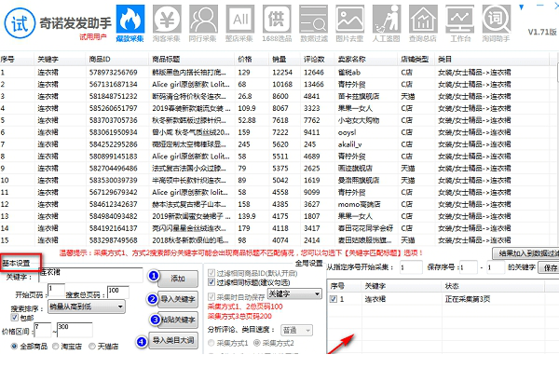
Task: Select the 全部商品 radio button
Action: (x=14, y=346)
